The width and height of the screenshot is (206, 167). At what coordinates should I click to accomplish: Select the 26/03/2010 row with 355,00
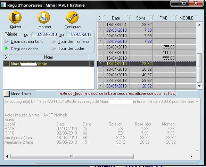[x=147, y=47]
